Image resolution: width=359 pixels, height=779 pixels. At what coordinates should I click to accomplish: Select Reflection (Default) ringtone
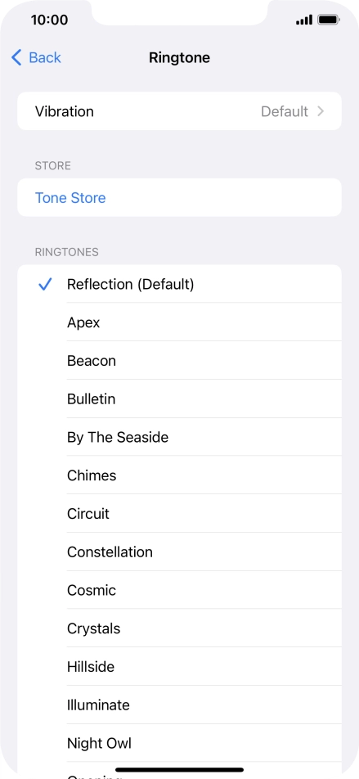pyautogui.click(x=179, y=284)
